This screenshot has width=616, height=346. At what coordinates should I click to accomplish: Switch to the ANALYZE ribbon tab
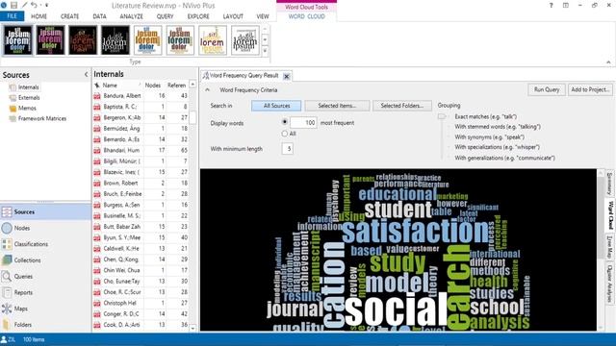coord(131,16)
